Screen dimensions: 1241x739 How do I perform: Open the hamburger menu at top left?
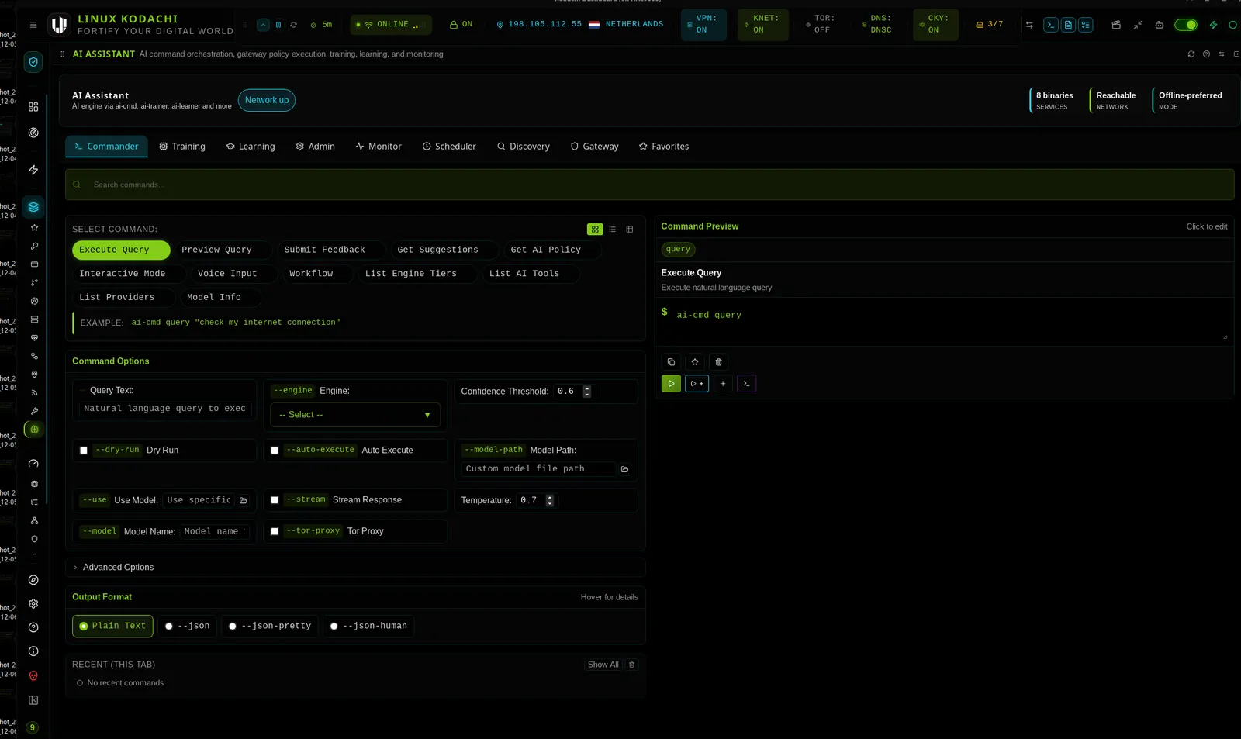point(33,25)
